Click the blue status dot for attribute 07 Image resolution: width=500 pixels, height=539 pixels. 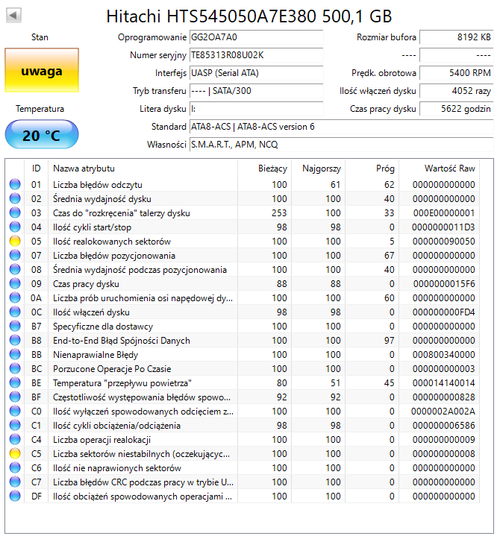click(15, 256)
